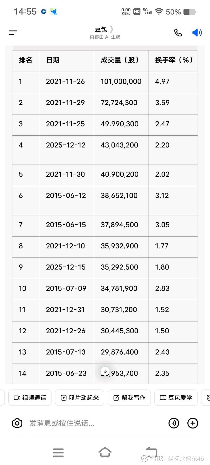Select the 照片动起来 shortcut
This screenshot has width=210, height=465.
tap(80, 398)
